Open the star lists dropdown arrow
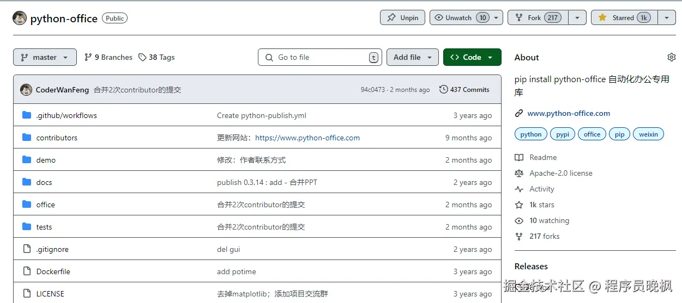The height and width of the screenshot is (303, 682). coord(667,17)
